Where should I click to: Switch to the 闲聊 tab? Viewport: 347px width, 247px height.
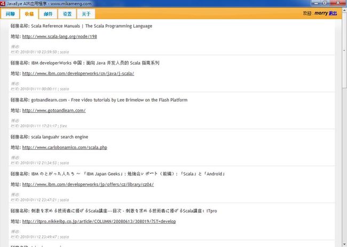click(10, 14)
